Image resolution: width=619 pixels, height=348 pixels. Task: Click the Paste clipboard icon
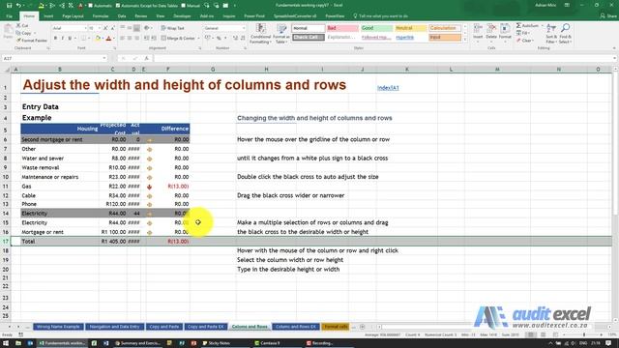coord(8,31)
